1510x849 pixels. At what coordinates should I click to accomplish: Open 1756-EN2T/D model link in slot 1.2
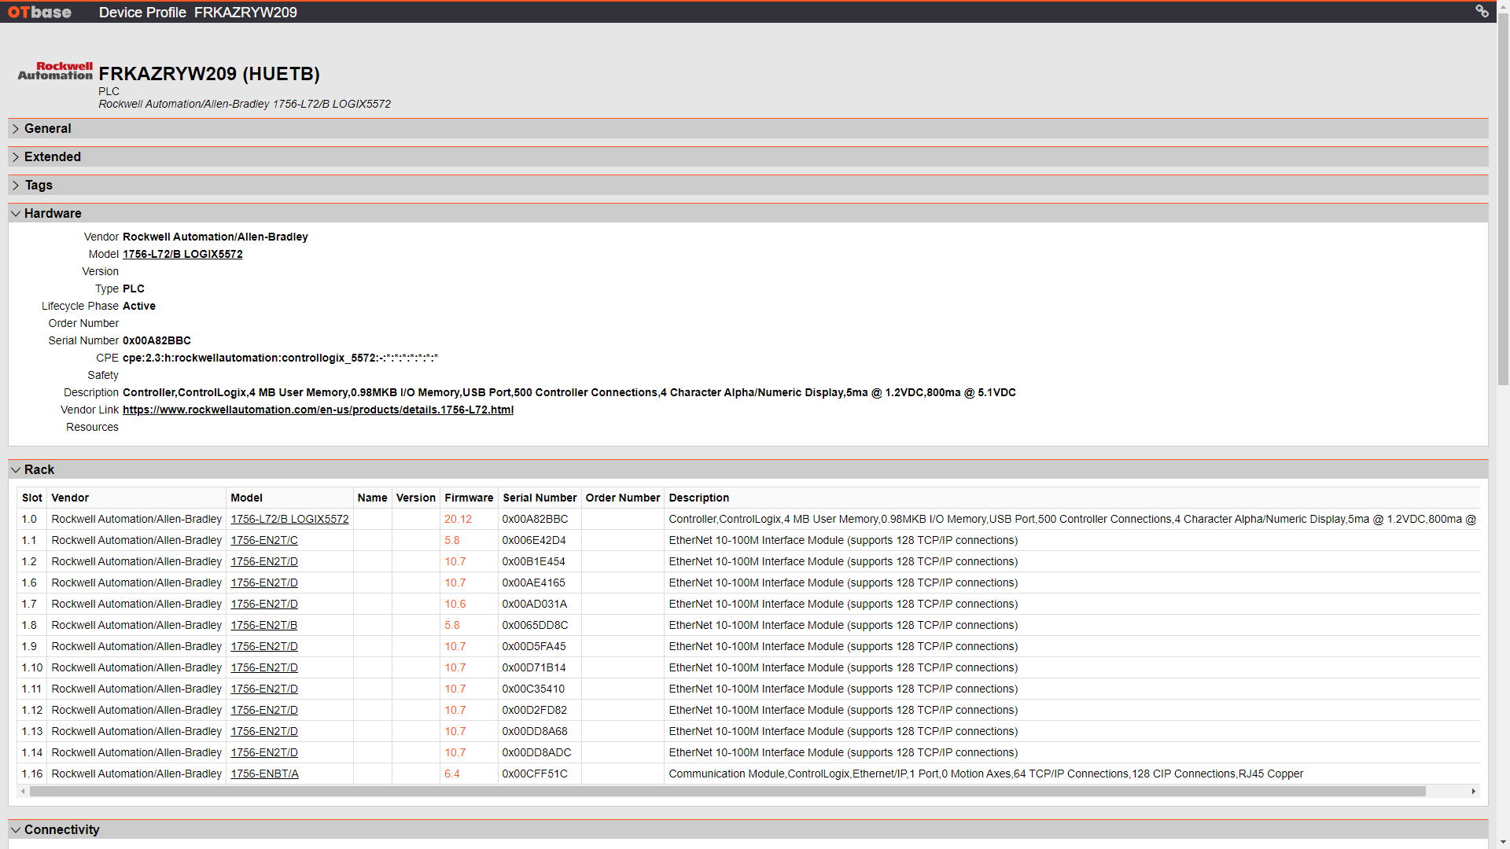[264, 561]
